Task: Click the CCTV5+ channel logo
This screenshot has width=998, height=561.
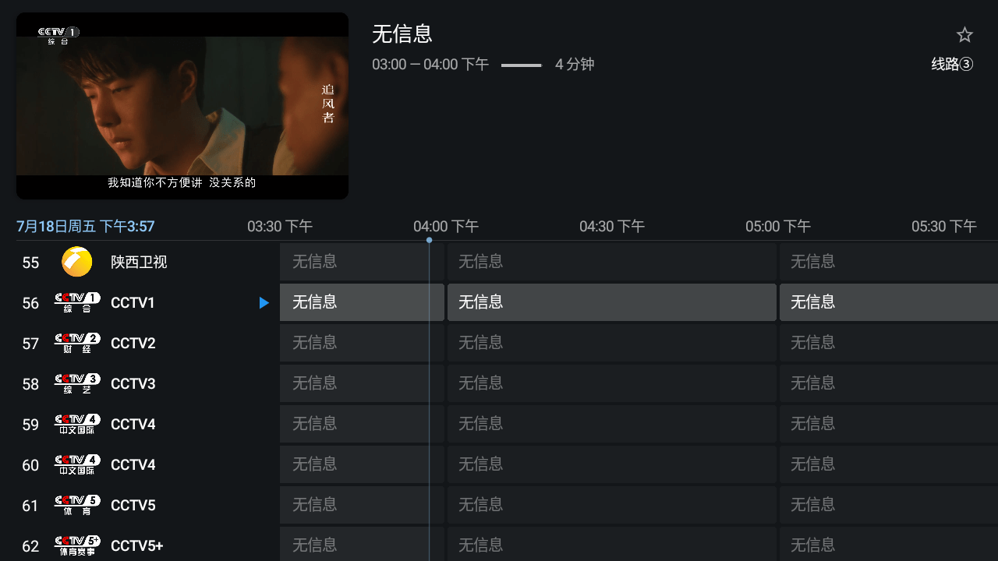Action: click(76, 545)
